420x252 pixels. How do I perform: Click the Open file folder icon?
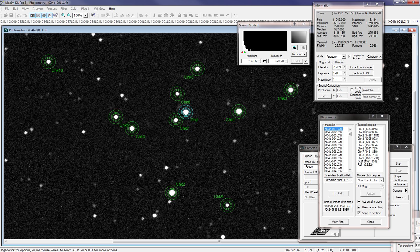pos(5,15)
